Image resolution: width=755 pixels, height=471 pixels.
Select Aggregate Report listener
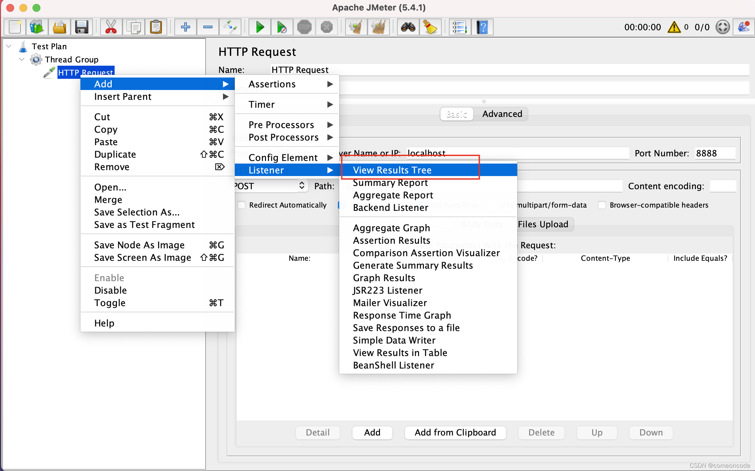click(428, 195)
